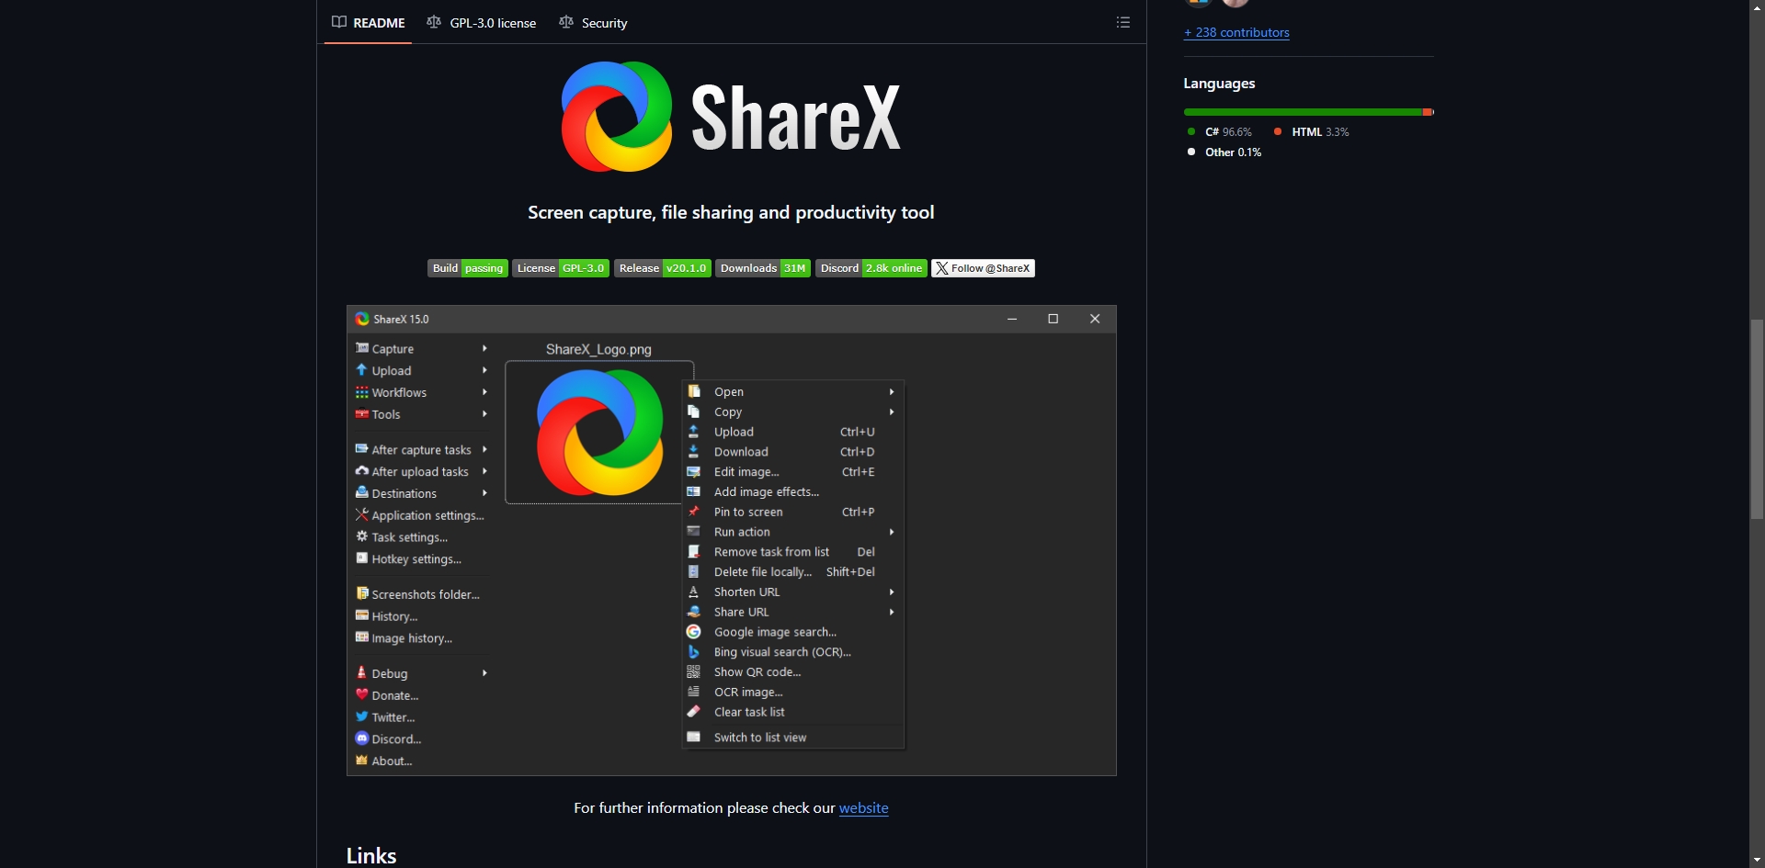
Task: Expand the Copy submenu arrow
Action: click(892, 411)
